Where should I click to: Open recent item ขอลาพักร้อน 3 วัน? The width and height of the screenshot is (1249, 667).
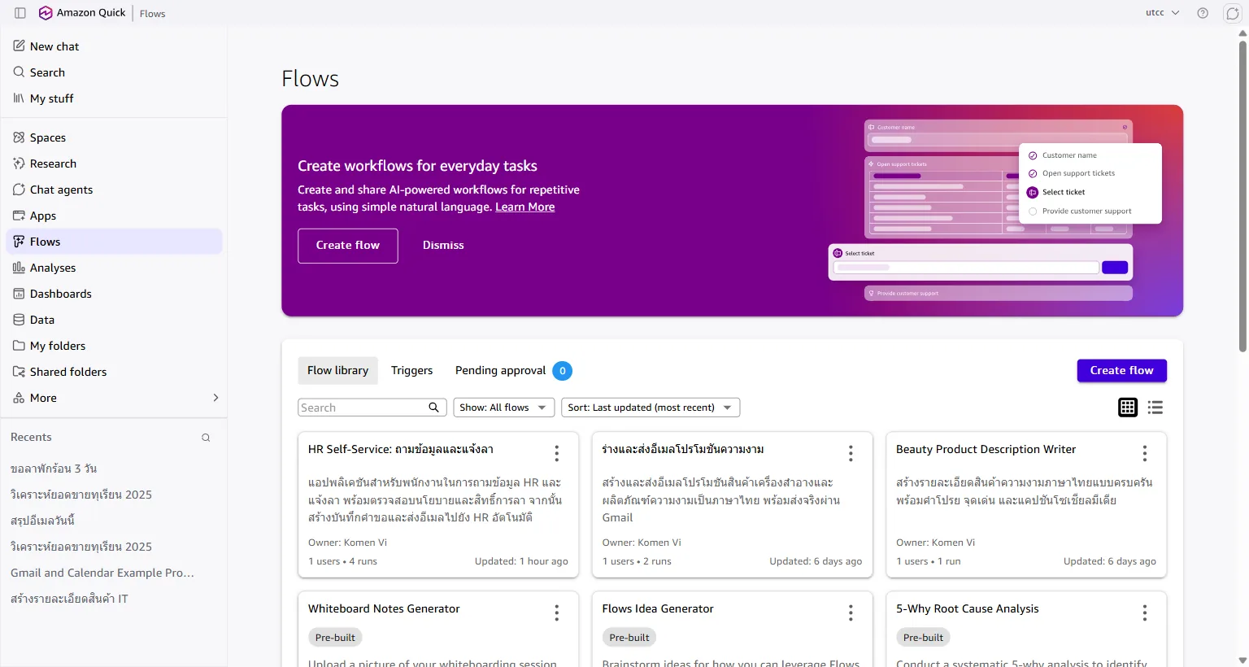pos(54,469)
